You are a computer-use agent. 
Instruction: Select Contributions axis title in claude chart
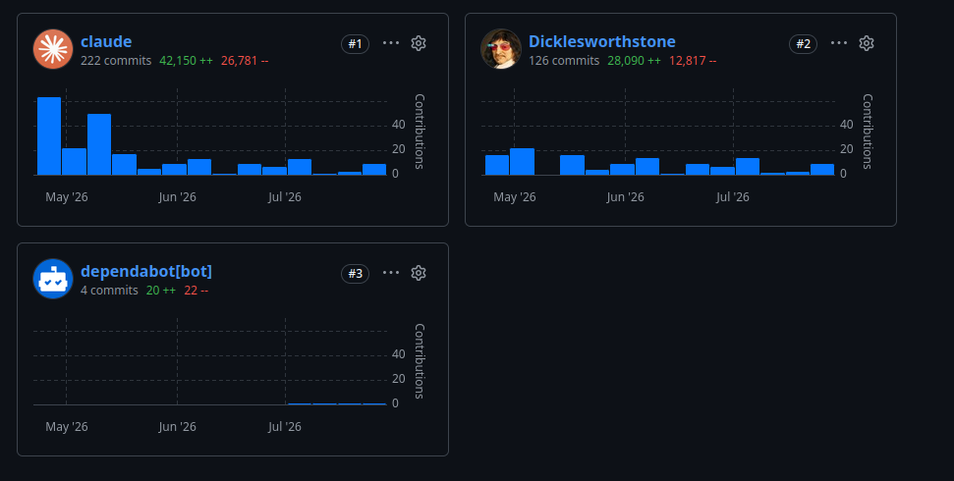point(420,132)
